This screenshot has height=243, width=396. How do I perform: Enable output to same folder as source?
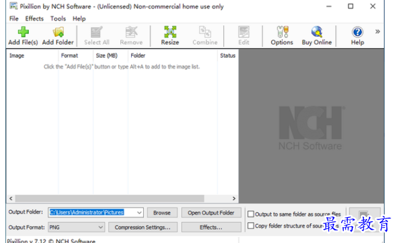tap(250, 214)
